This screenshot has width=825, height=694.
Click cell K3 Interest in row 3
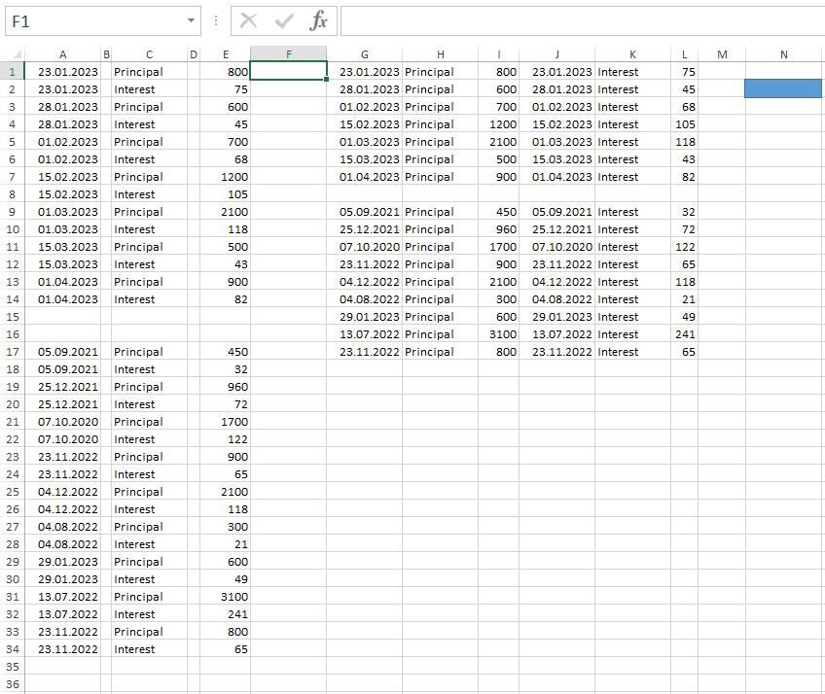click(633, 107)
